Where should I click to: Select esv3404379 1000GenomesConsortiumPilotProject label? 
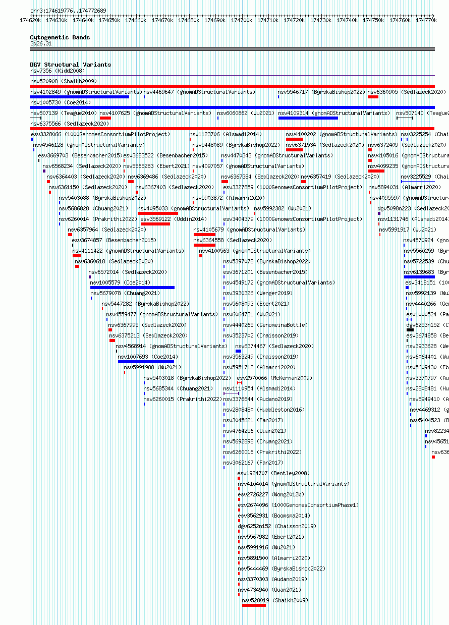coord(293,219)
